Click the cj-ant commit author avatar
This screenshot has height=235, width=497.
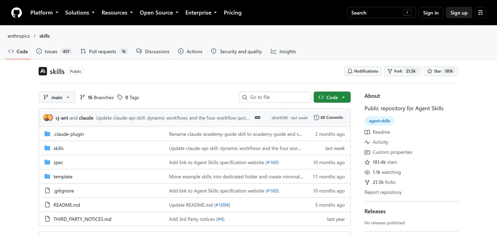[x=46, y=118]
